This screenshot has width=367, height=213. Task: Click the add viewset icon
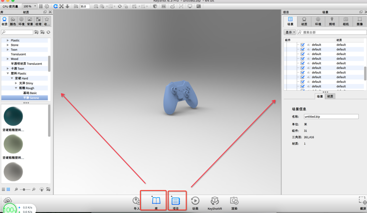(x=135, y=6)
